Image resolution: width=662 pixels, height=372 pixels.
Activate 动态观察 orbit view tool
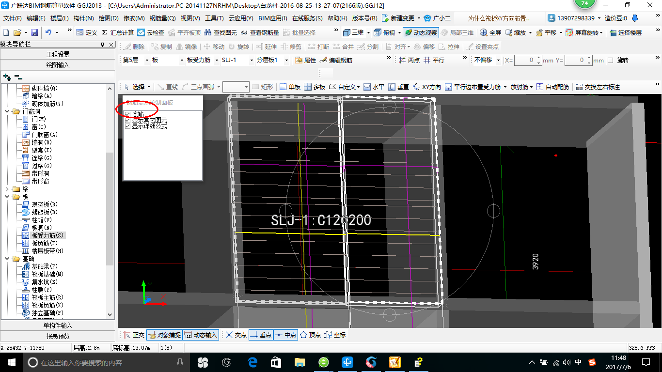(x=421, y=32)
